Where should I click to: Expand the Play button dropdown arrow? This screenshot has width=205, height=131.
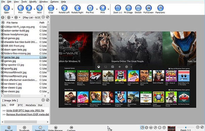point(34,9)
